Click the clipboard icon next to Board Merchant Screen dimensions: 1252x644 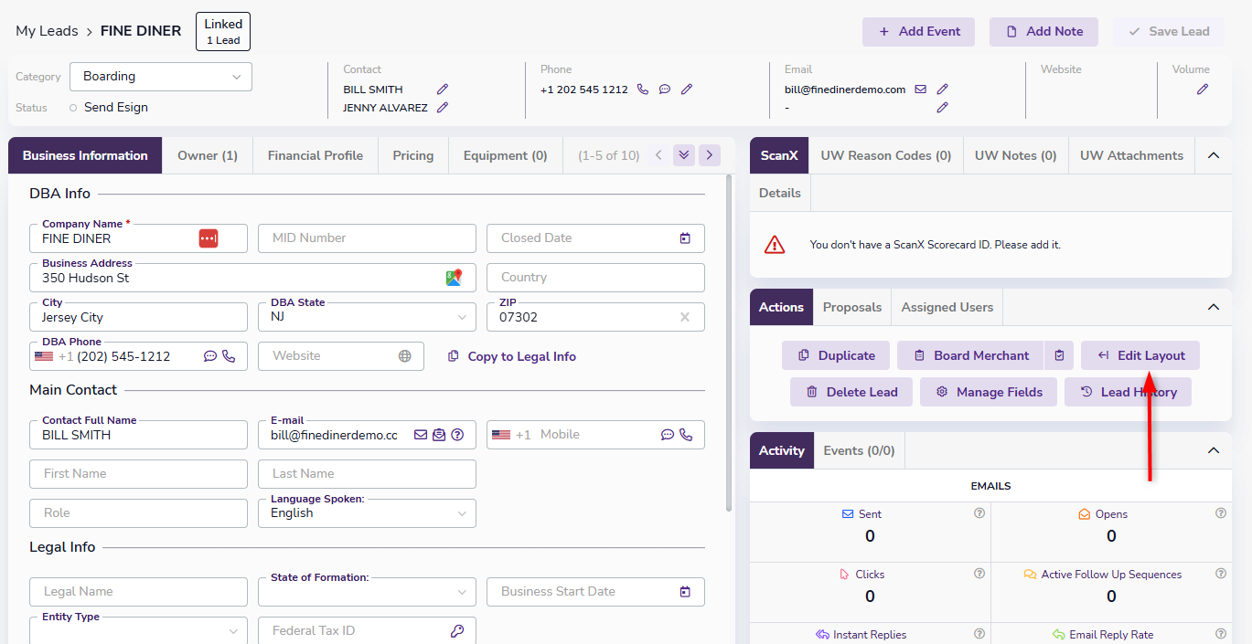coord(1059,355)
